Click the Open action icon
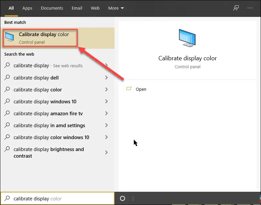 [129, 88]
